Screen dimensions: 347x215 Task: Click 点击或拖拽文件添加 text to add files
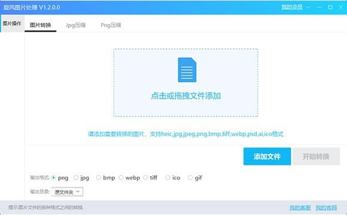pos(186,96)
